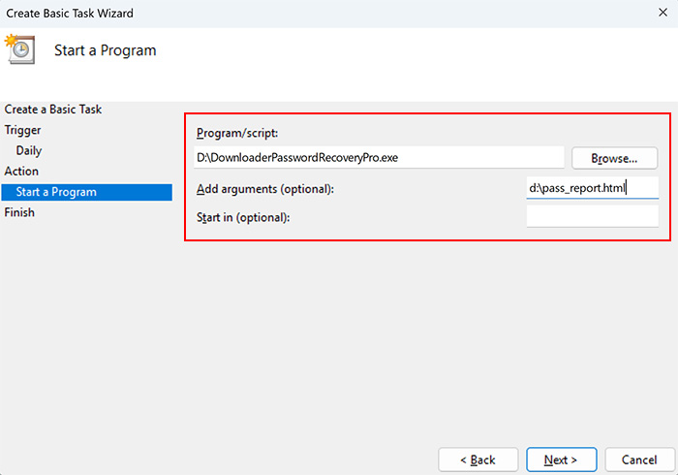Click the Program/script path field
Screen dimensions: 678x475
pyautogui.click(x=379, y=157)
